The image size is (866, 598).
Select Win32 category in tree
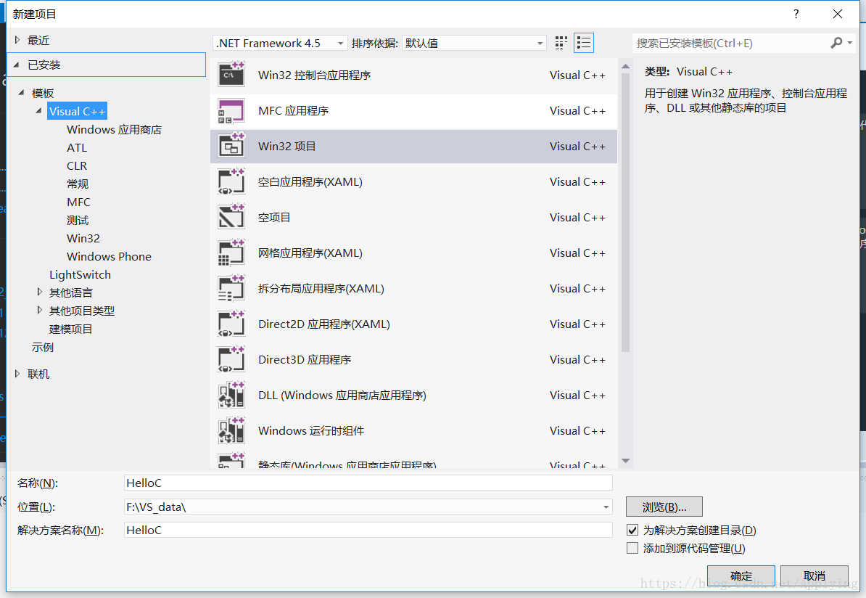(83, 238)
